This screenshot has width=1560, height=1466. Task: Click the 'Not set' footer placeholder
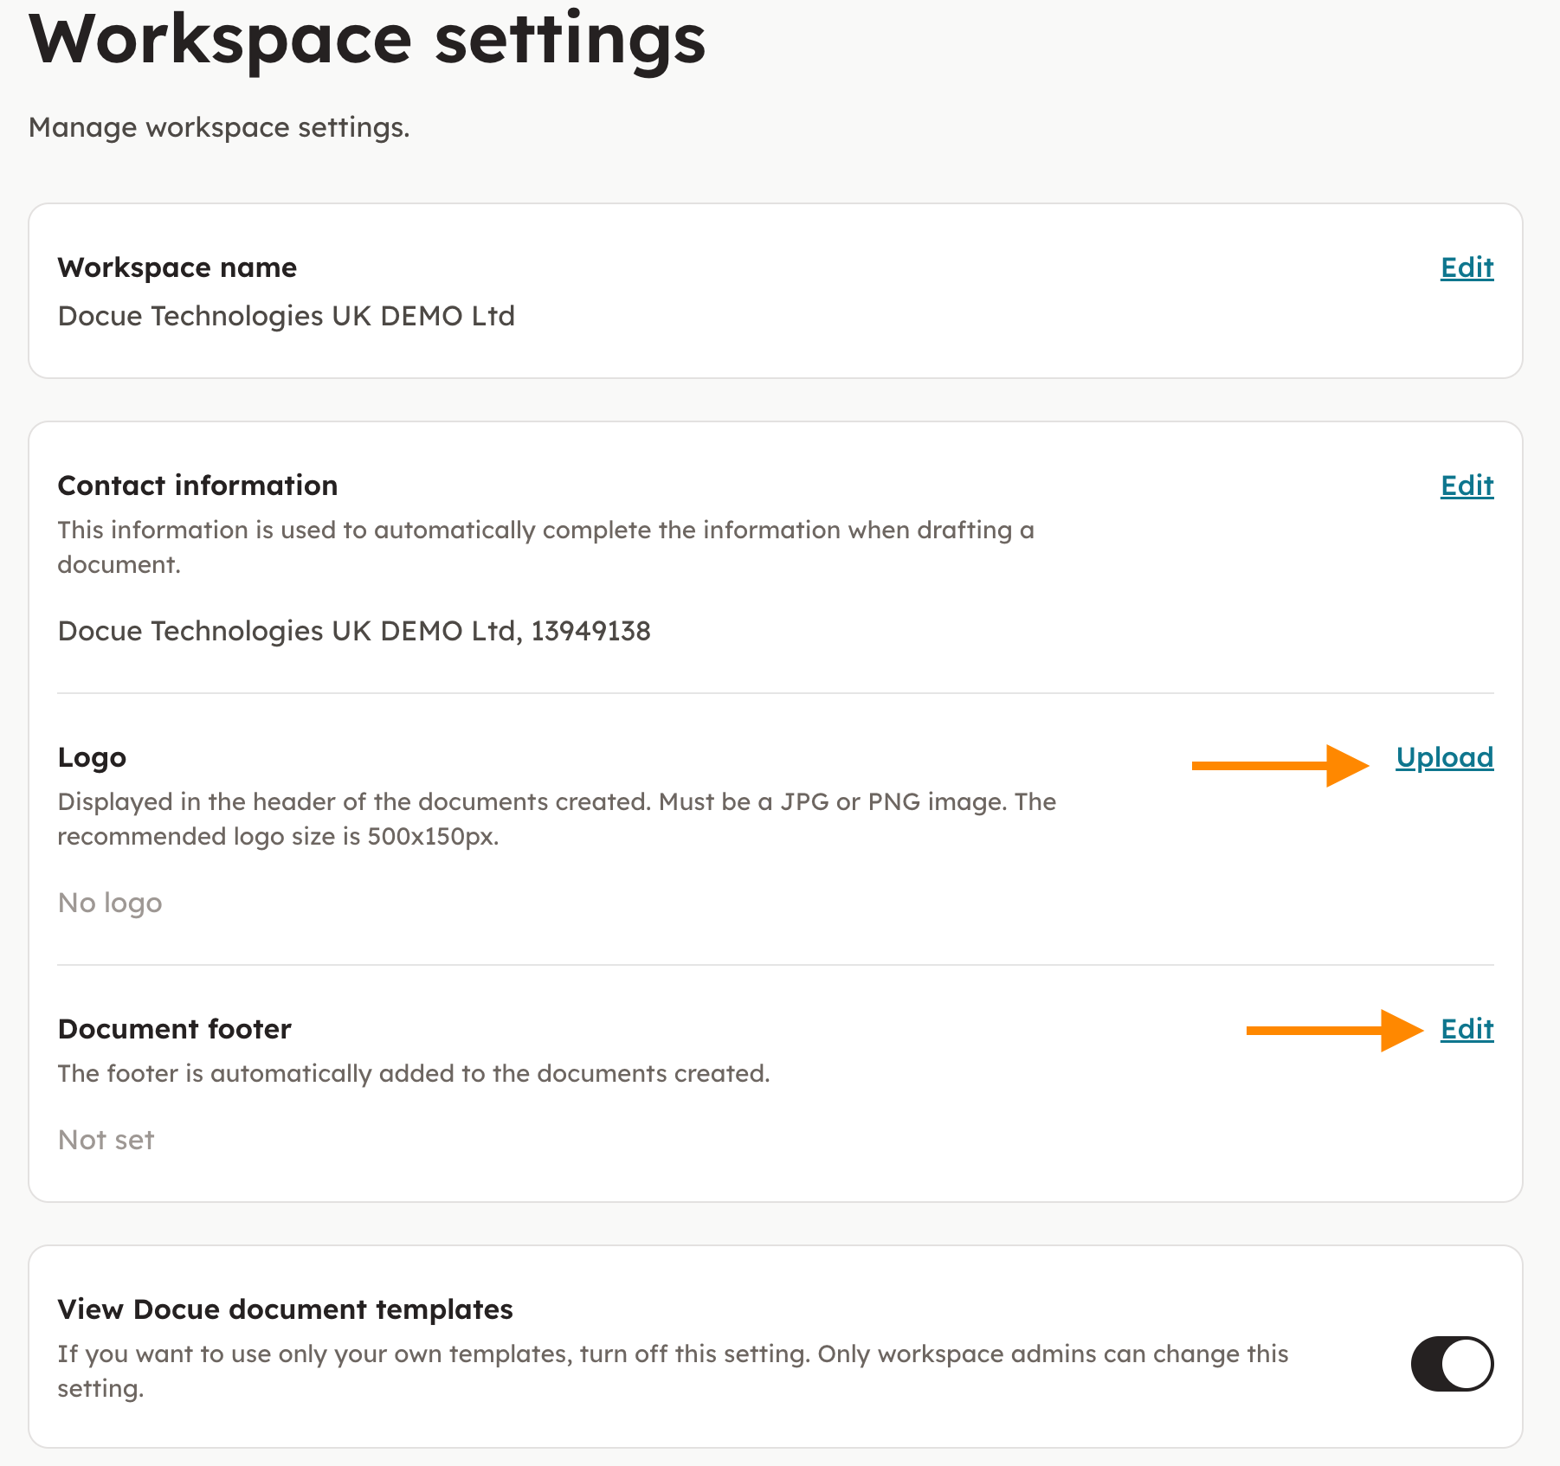[x=106, y=1140]
